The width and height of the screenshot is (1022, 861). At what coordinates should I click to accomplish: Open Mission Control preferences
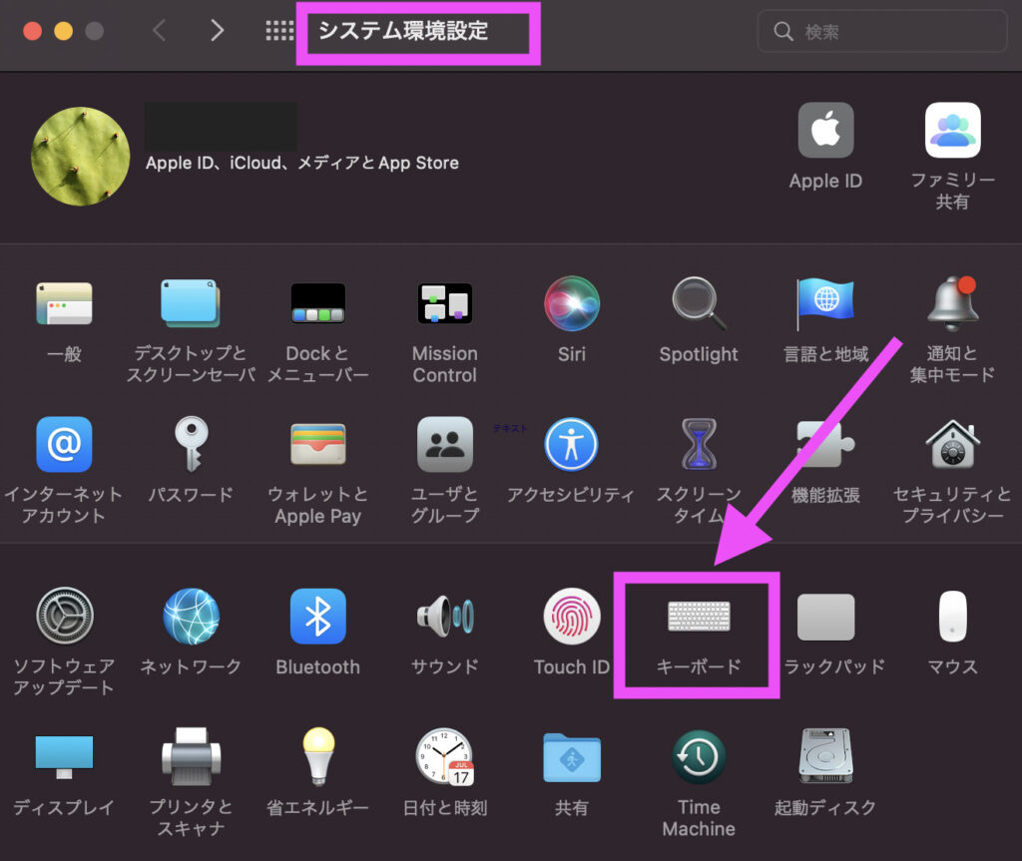click(x=444, y=303)
